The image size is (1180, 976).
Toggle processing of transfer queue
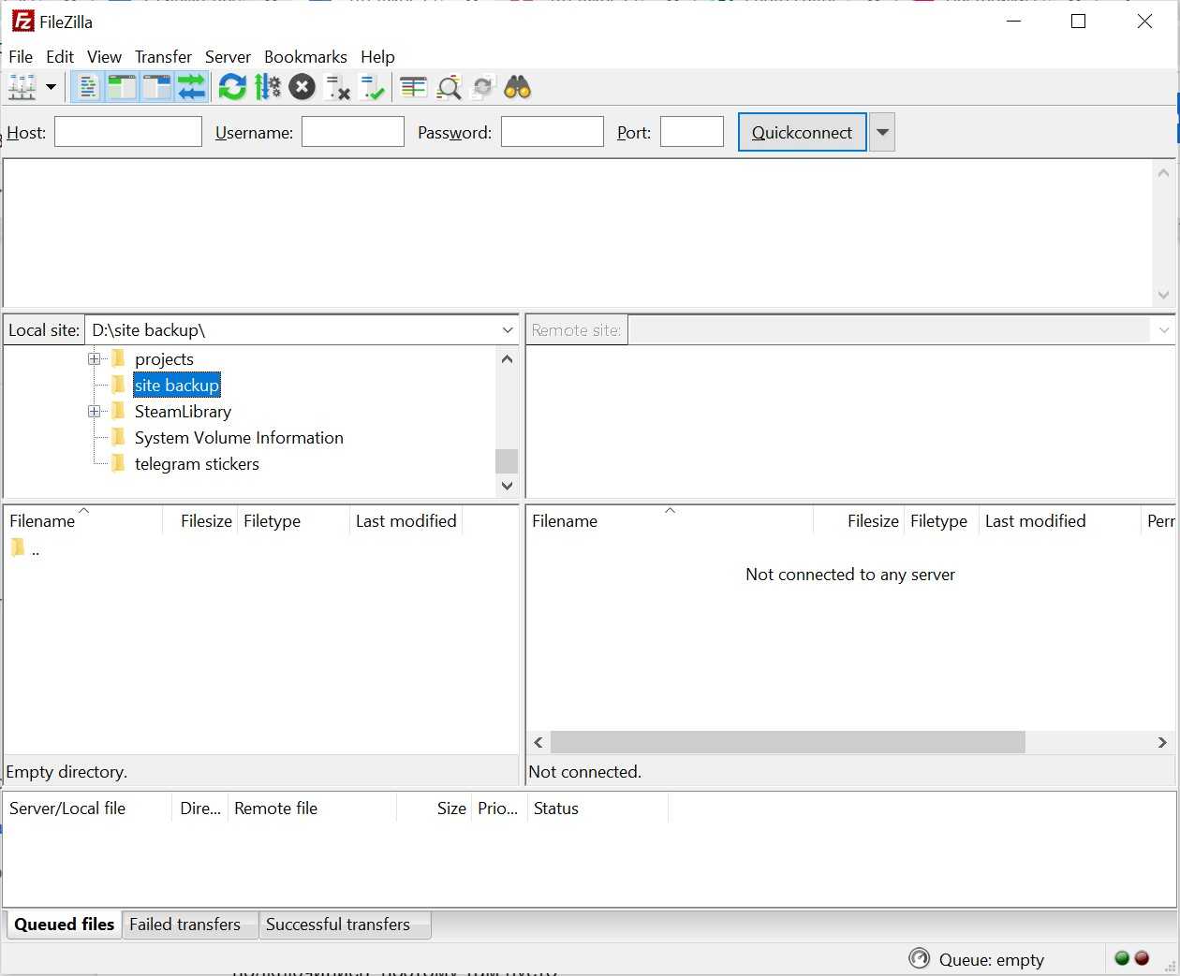pos(268,87)
